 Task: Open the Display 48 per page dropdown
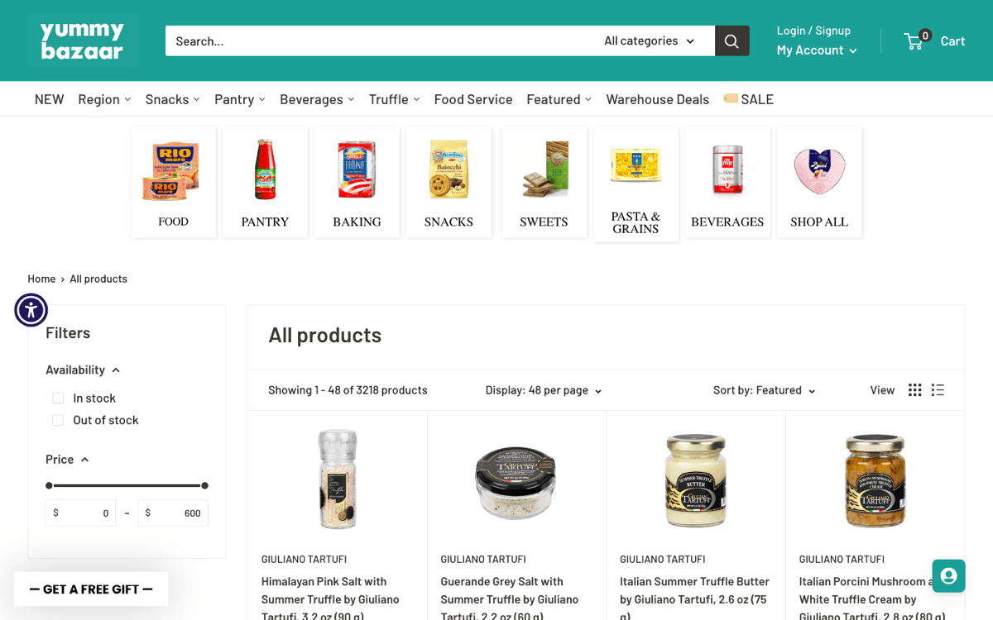pyautogui.click(x=543, y=390)
